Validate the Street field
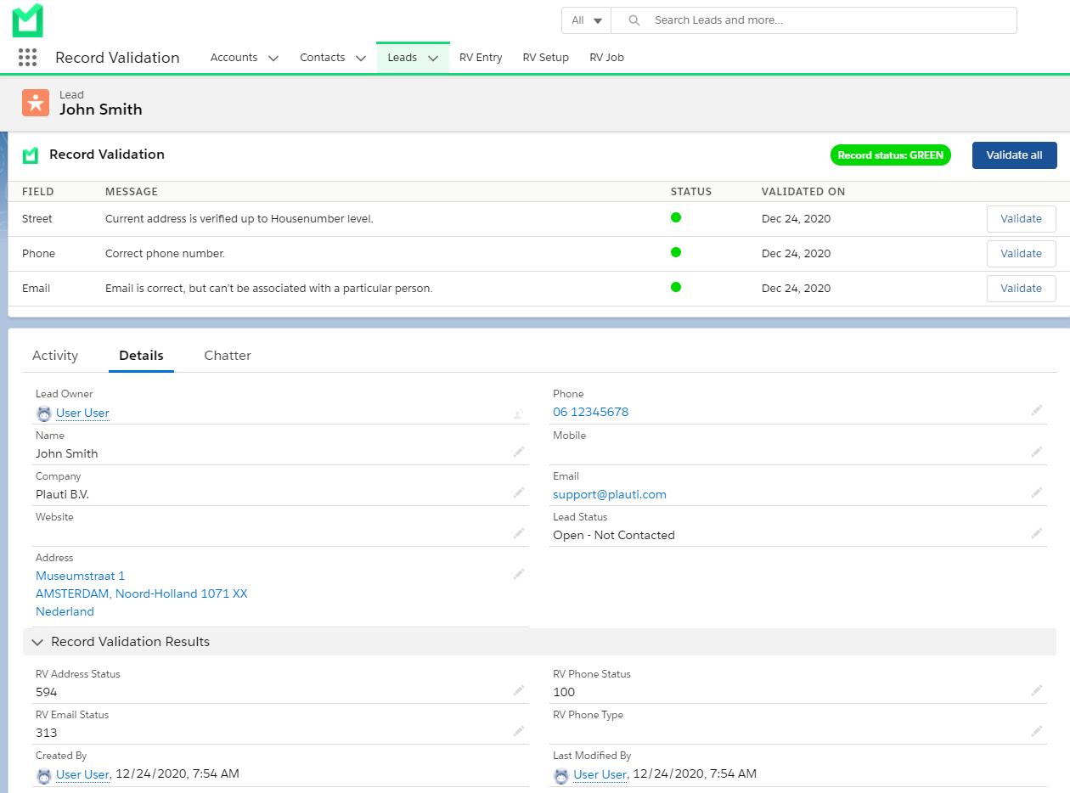Screen dimensions: 1070x793 pos(1022,219)
